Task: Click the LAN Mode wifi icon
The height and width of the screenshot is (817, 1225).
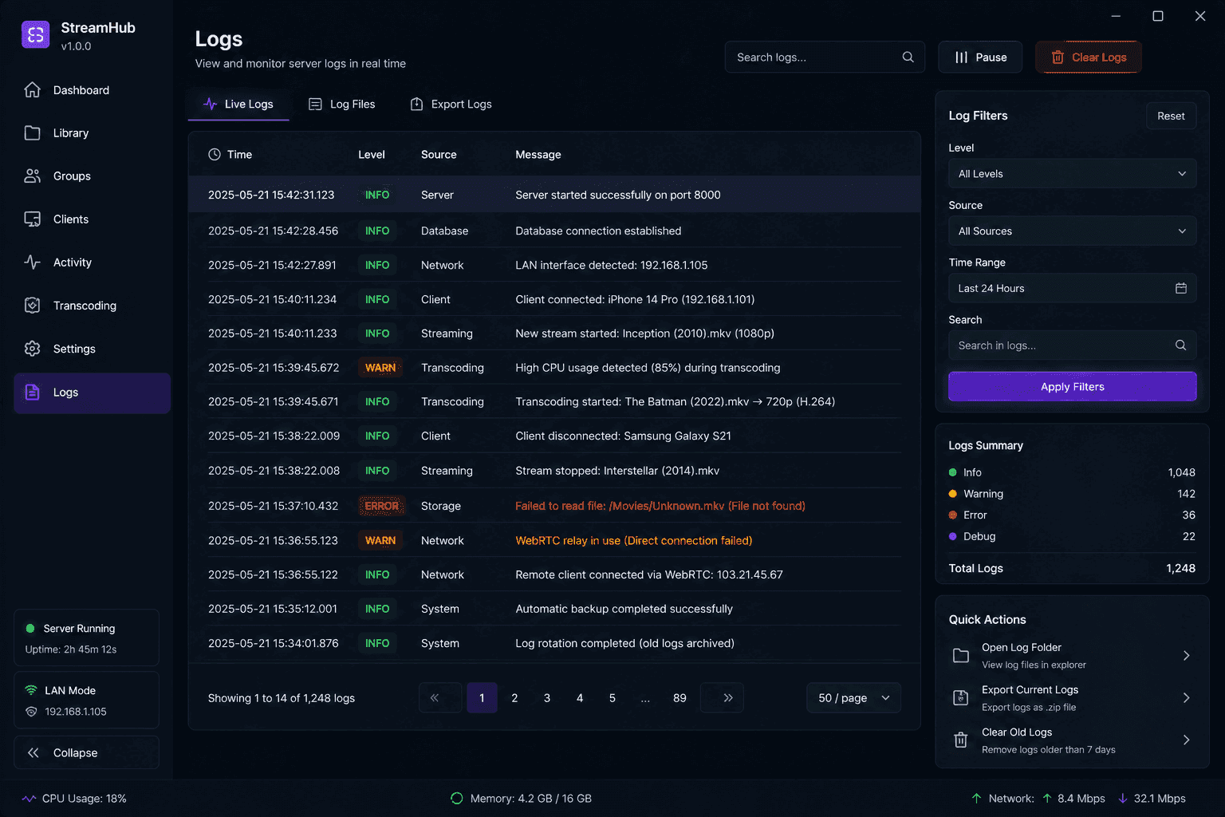Action: point(31,690)
